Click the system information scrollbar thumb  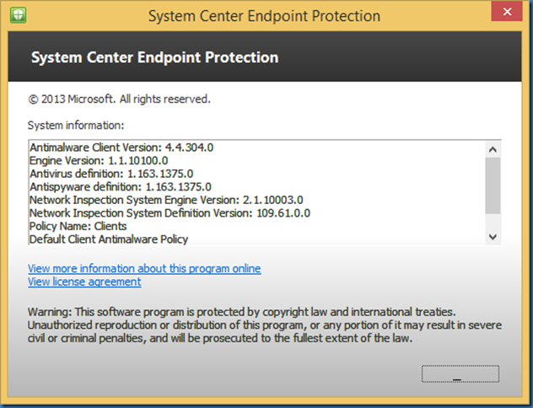pos(493,184)
